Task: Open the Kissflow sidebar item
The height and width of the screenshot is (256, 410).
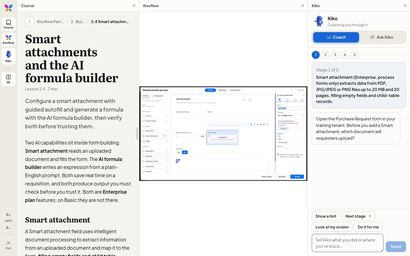Action: [8, 40]
